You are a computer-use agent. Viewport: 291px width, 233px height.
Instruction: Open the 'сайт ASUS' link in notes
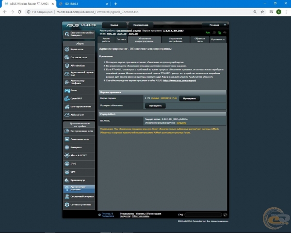(x=162, y=77)
